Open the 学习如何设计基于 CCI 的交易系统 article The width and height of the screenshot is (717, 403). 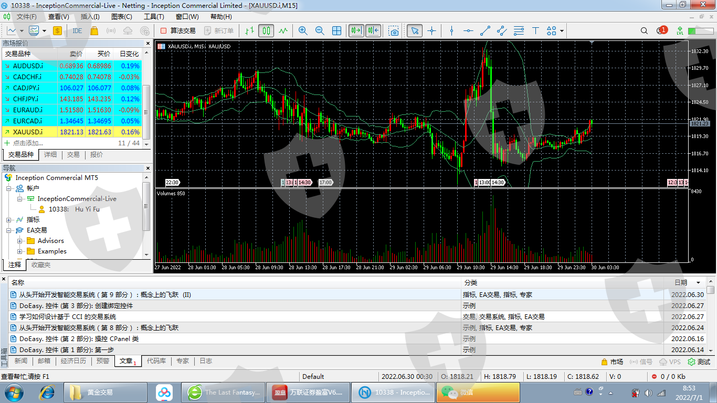(68, 317)
